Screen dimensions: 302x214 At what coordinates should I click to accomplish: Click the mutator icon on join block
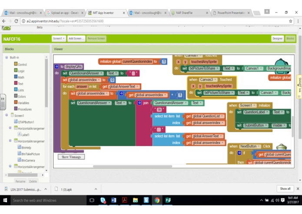click(139, 103)
